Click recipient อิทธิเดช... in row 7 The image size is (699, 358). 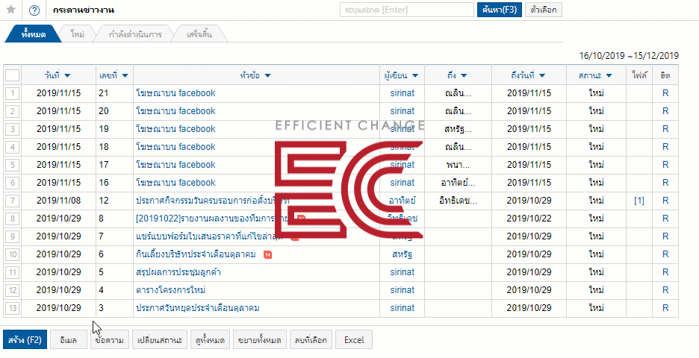tap(458, 201)
